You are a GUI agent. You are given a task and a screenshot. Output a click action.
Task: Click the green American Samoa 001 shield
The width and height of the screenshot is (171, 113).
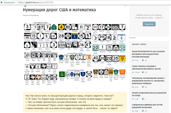pos(62,74)
